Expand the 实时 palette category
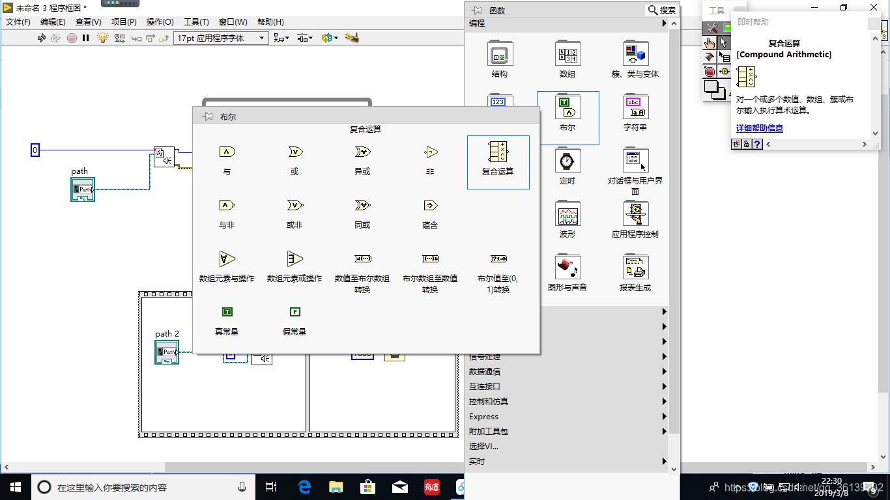This screenshot has height=500, width=890. point(568,462)
